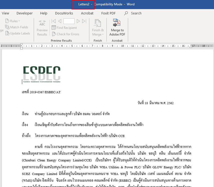Click the Find Recipient icon
The width and height of the screenshot is (214, 187).
[54, 28]
